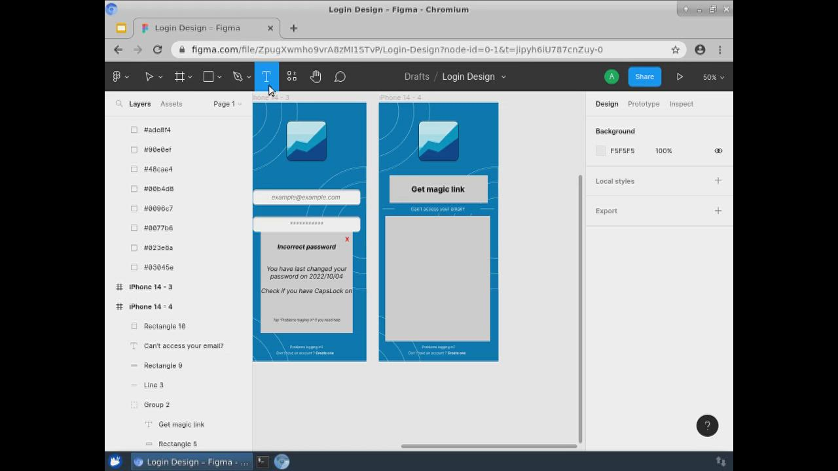Select the iPhone 14 - 3 layer
Image resolution: width=838 pixels, height=471 pixels.
151,287
